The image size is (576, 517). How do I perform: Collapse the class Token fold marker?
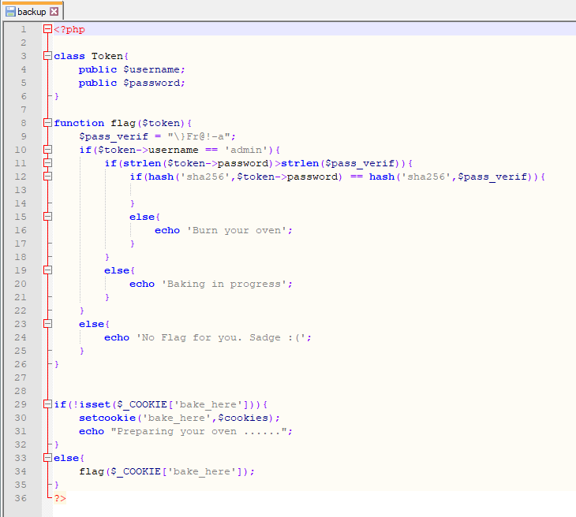(48, 56)
